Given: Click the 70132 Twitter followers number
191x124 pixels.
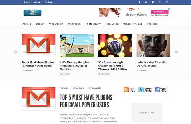Looking at the screenshot, I should pos(148,90).
